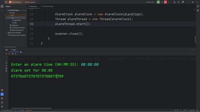The image size is (200, 112).
Task: Open Problems tool window
Action: (x=2, y=103)
